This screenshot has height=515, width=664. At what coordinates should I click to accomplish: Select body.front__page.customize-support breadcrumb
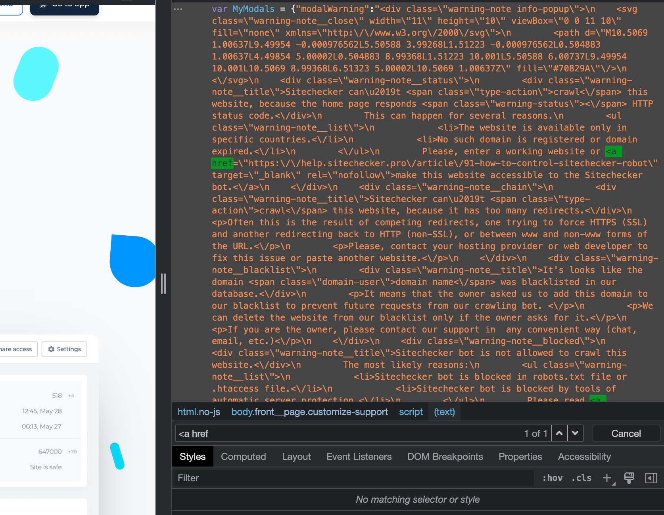click(x=309, y=412)
